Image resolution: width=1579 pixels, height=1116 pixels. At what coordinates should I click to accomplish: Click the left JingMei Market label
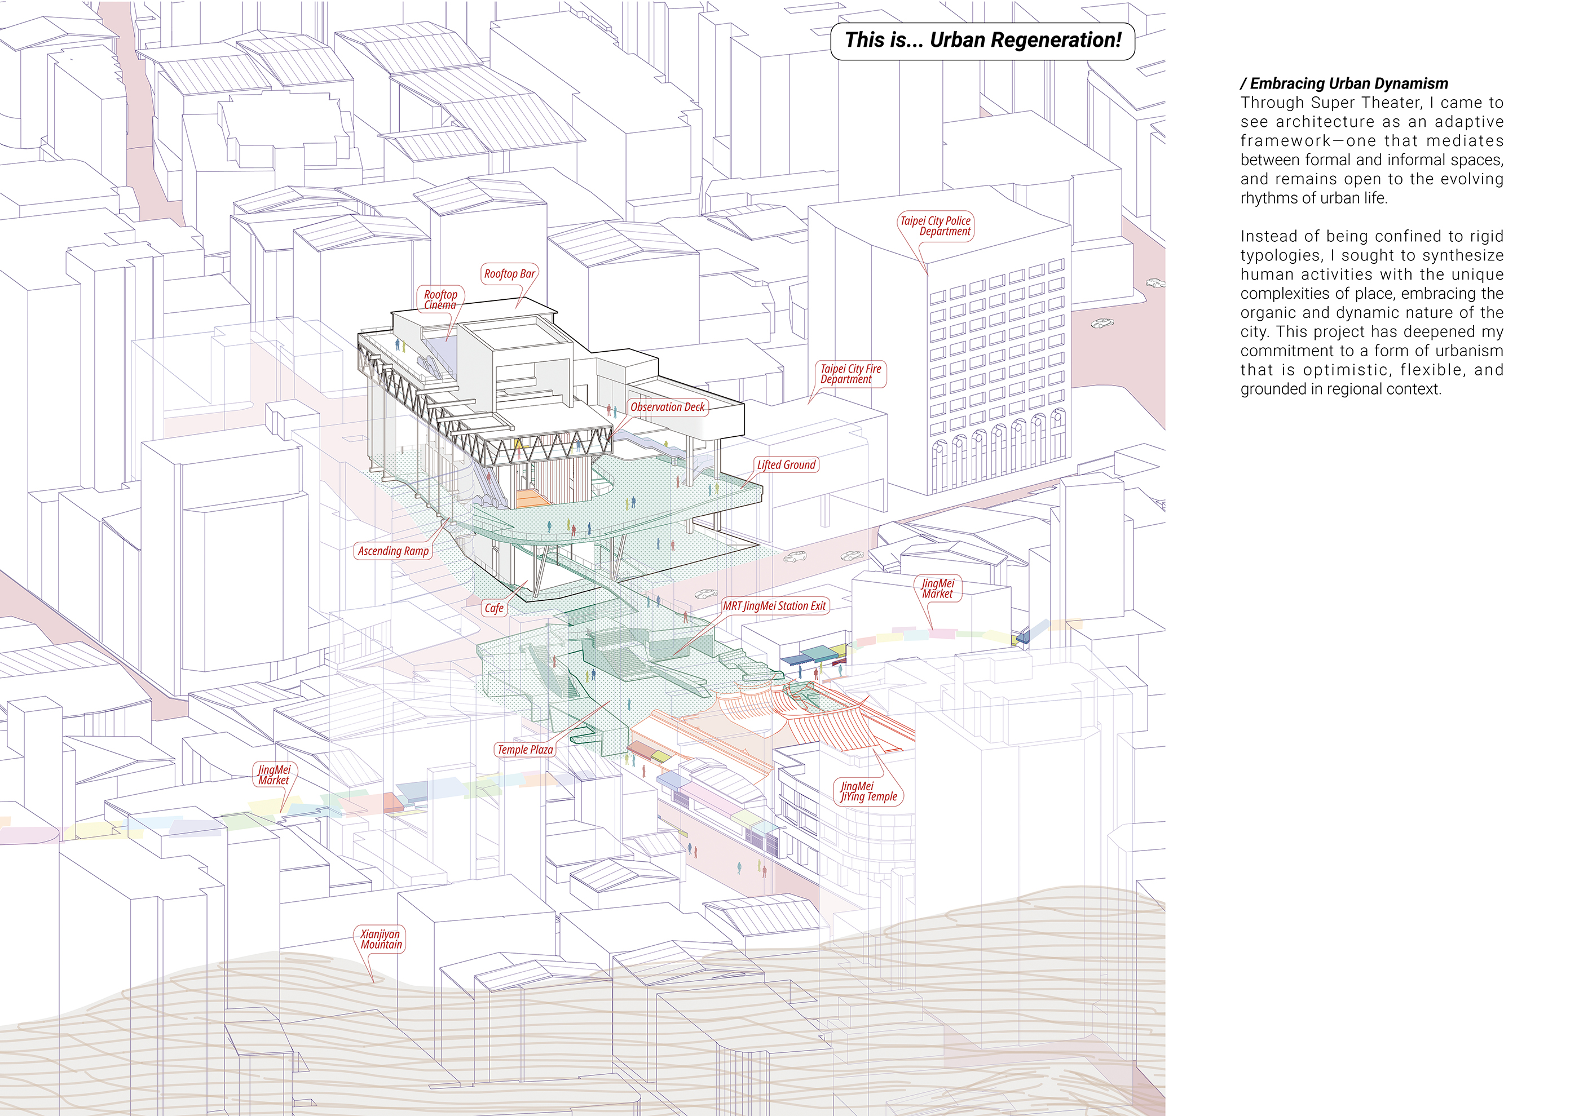pyautogui.click(x=274, y=774)
